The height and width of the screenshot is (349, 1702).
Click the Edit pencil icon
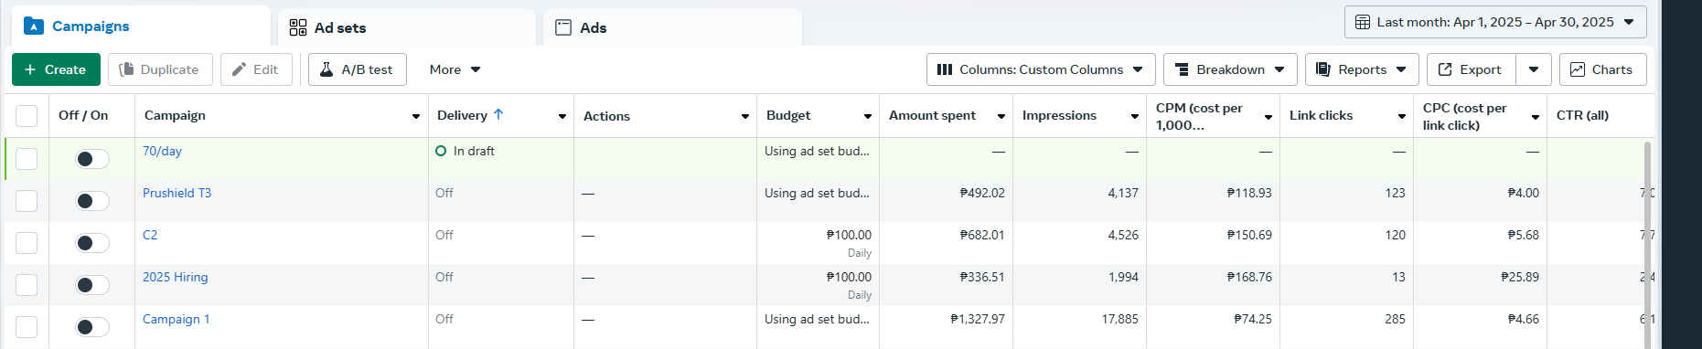coord(239,69)
